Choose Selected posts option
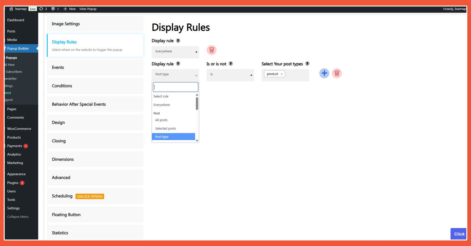Screen dimensions: 471x246 pos(173,129)
